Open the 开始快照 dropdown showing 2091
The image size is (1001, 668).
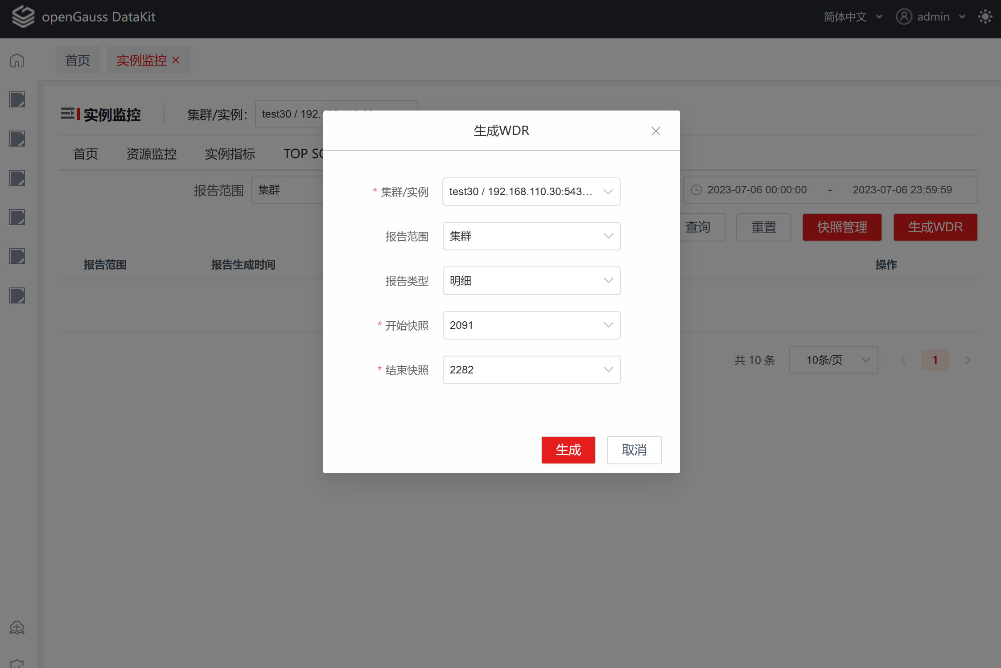[531, 325]
